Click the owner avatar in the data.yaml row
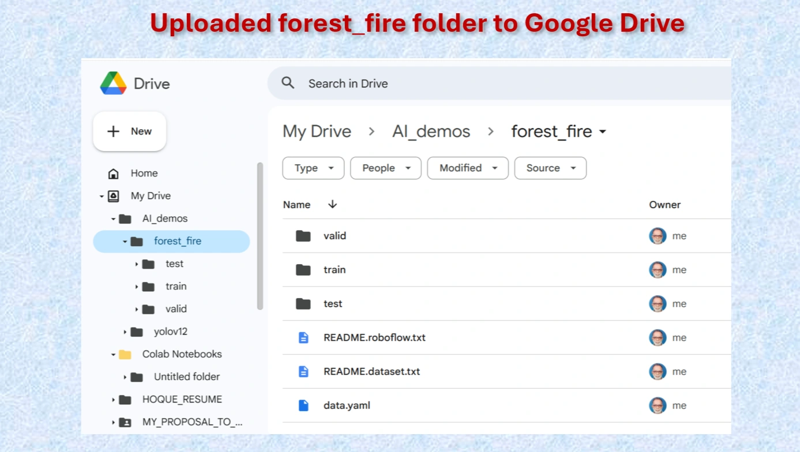800x452 pixels. click(658, 405)
